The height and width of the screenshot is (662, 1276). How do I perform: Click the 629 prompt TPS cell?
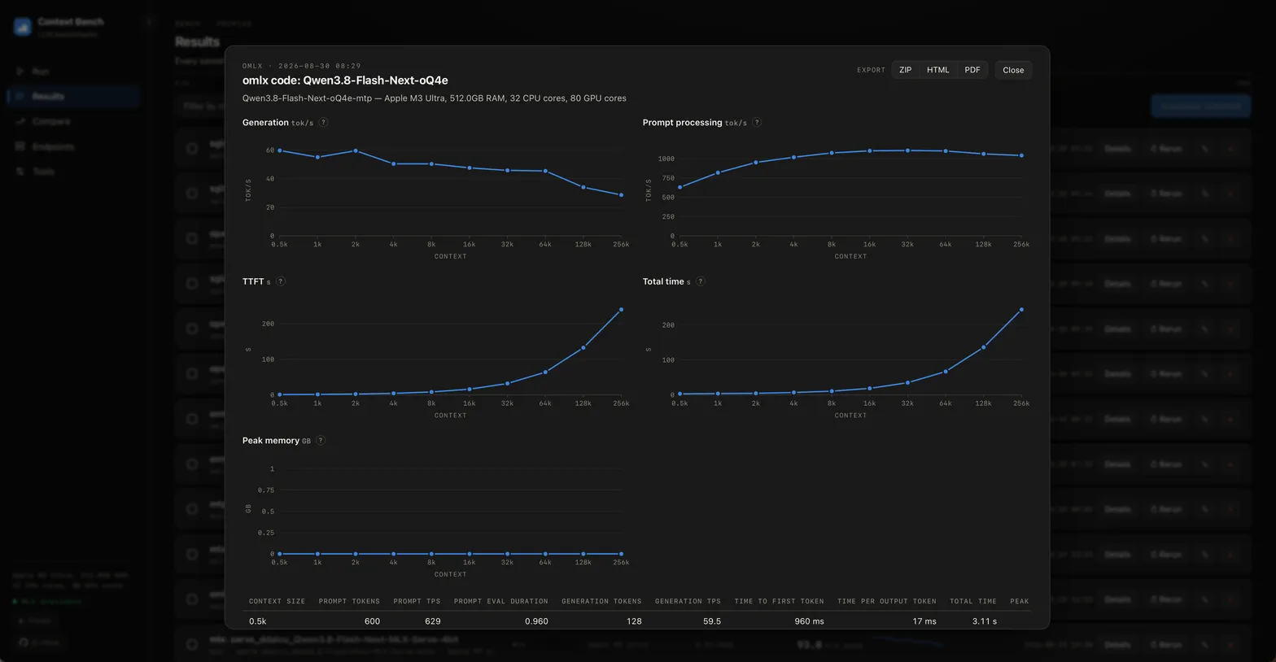tap(433, 621)
